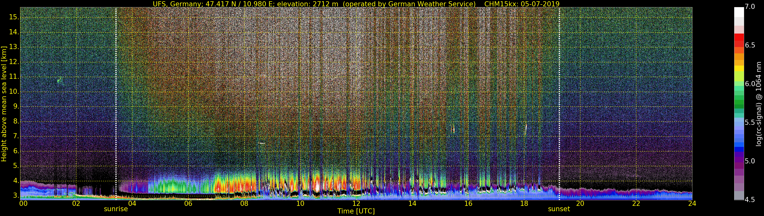Click the height axis tick '8.'
This screenshot has width=764, height=216.
[16, 121]
